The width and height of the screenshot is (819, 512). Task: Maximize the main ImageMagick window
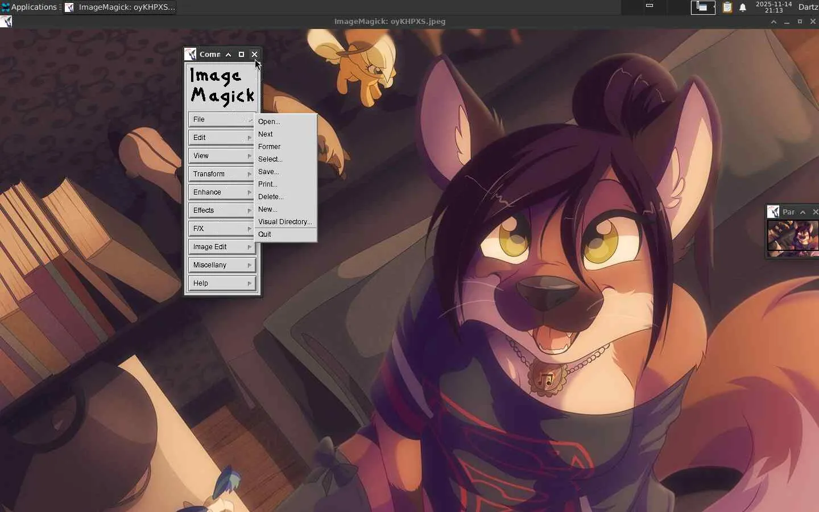[800, 22]
